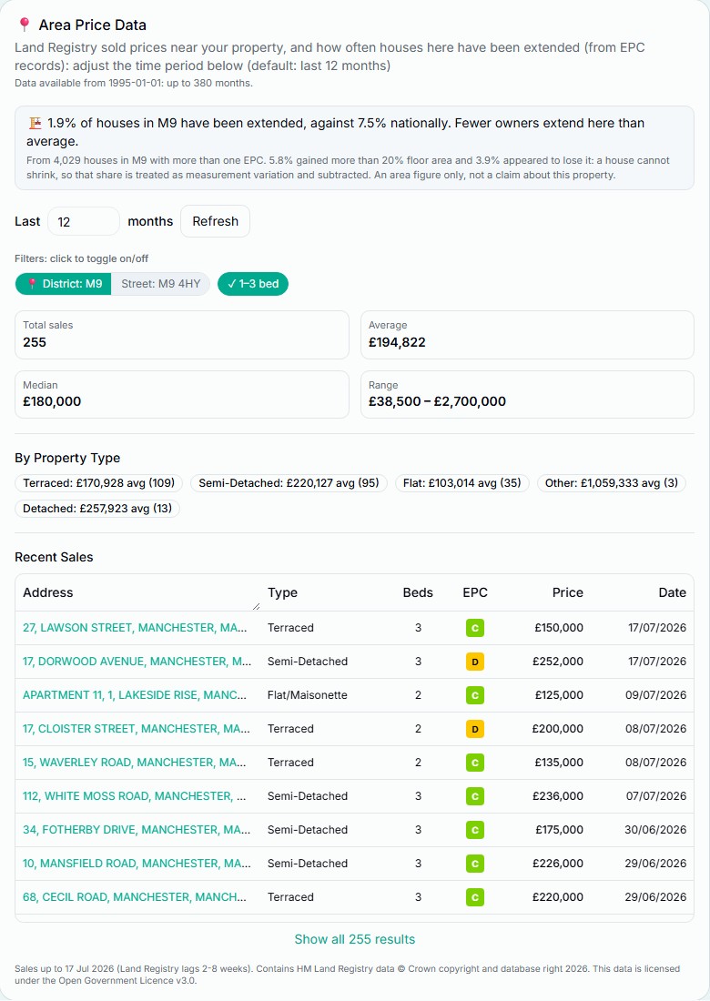Click the Price column header
The height and width of the screenshot is (1001, 710).
568,592
